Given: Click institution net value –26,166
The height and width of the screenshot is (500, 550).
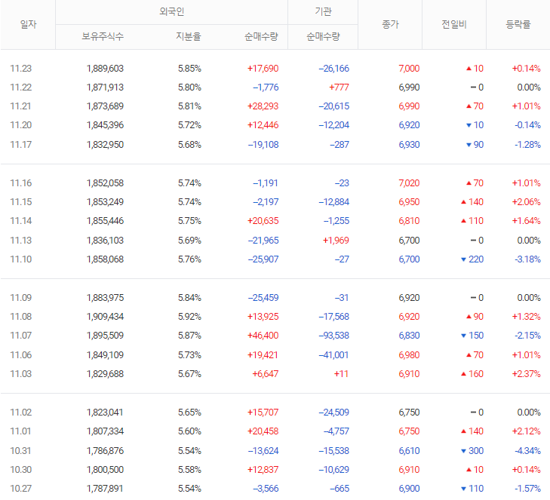Looking at the screenshot, I should pyautogui.click(x=334, y=69).
